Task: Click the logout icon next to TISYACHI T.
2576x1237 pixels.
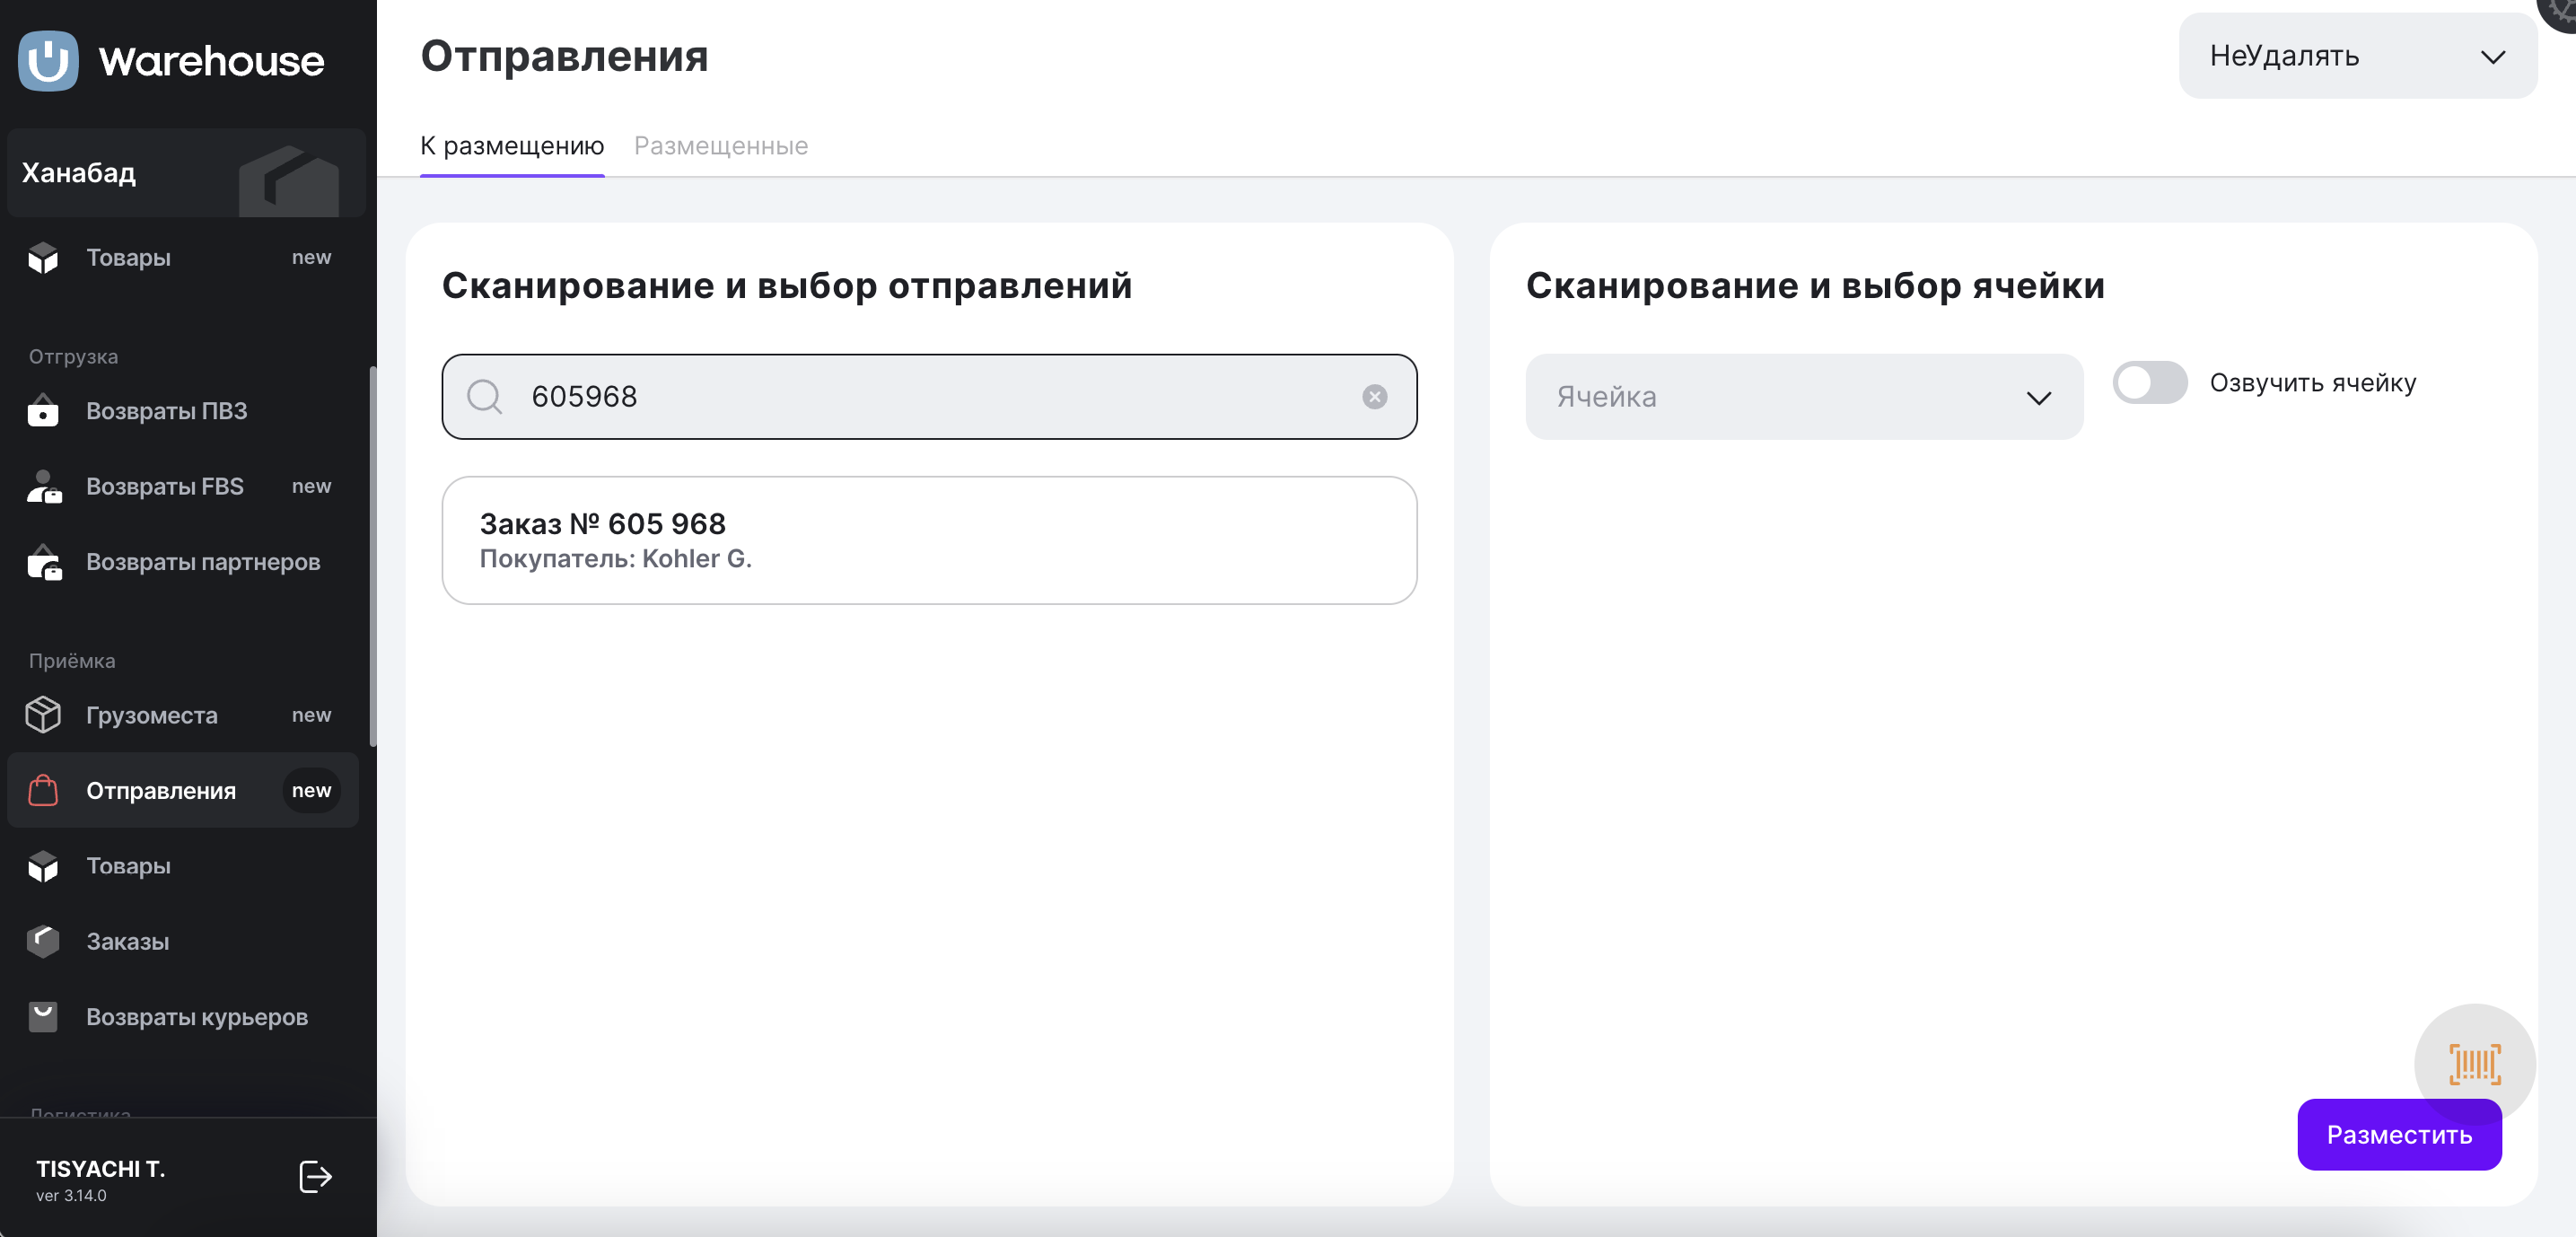Action: [315, 1176]
